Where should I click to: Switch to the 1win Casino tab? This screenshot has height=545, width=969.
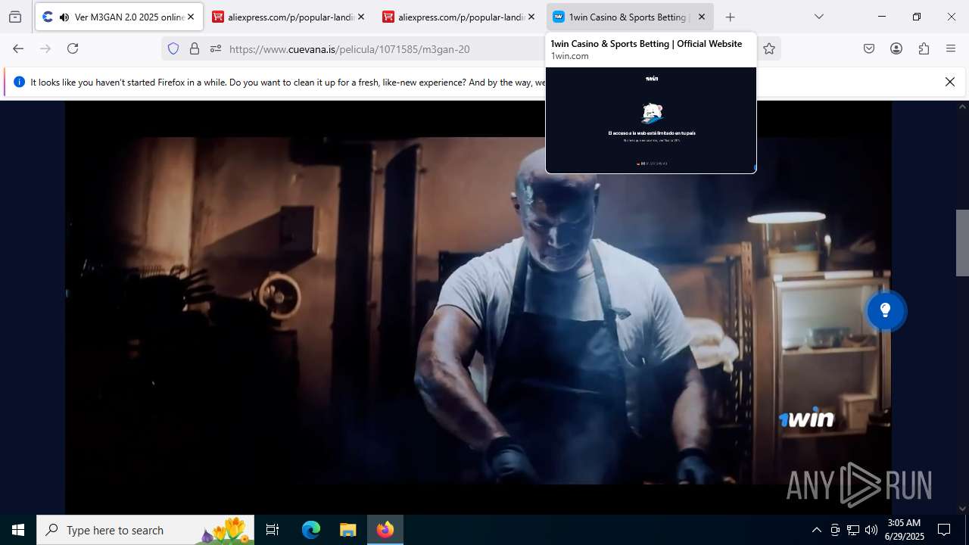click(x=629, y=17)
